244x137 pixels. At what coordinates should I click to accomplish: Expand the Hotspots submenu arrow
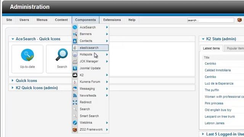(x=107, y=54)
